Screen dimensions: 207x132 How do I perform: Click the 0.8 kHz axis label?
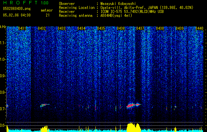pos(3,92)
